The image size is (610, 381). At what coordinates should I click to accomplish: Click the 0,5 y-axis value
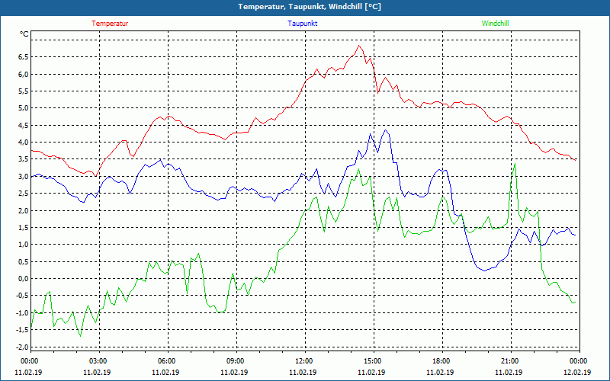(x=24, y=261)
